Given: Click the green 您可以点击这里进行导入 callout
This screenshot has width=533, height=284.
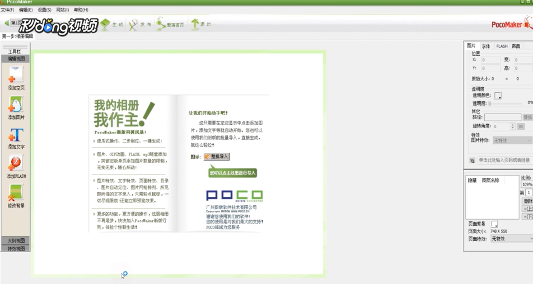Looking at the screenshot, I should (x=232, y=172).
